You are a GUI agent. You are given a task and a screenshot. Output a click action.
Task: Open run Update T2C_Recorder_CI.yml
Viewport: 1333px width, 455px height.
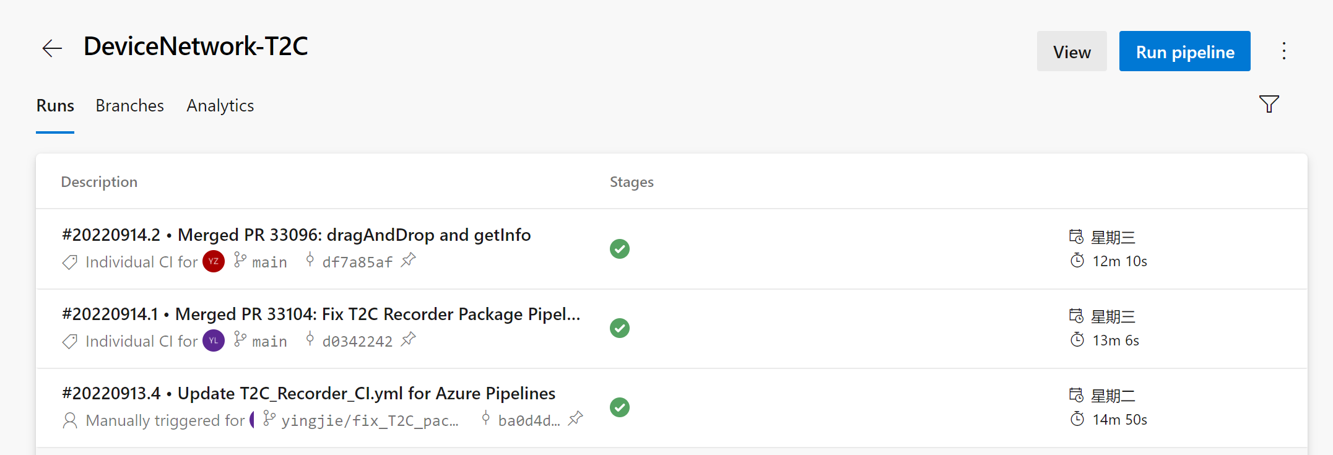pos(366,394)
